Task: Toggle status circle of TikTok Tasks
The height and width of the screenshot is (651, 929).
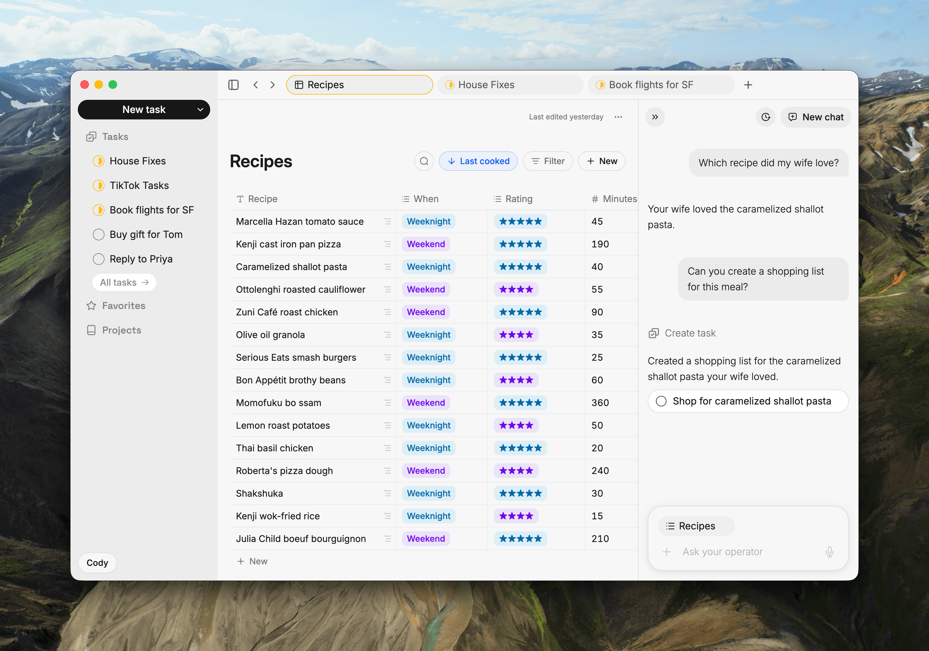Action: pyautogui.click(x=99, y=186)
